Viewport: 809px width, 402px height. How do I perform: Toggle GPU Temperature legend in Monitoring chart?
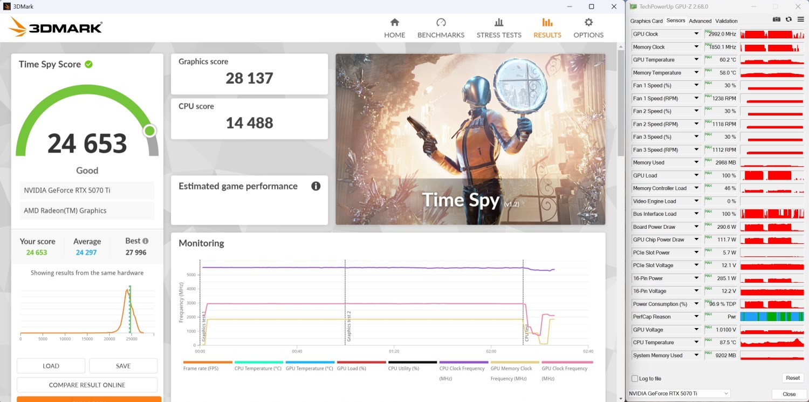pos(310,366)
